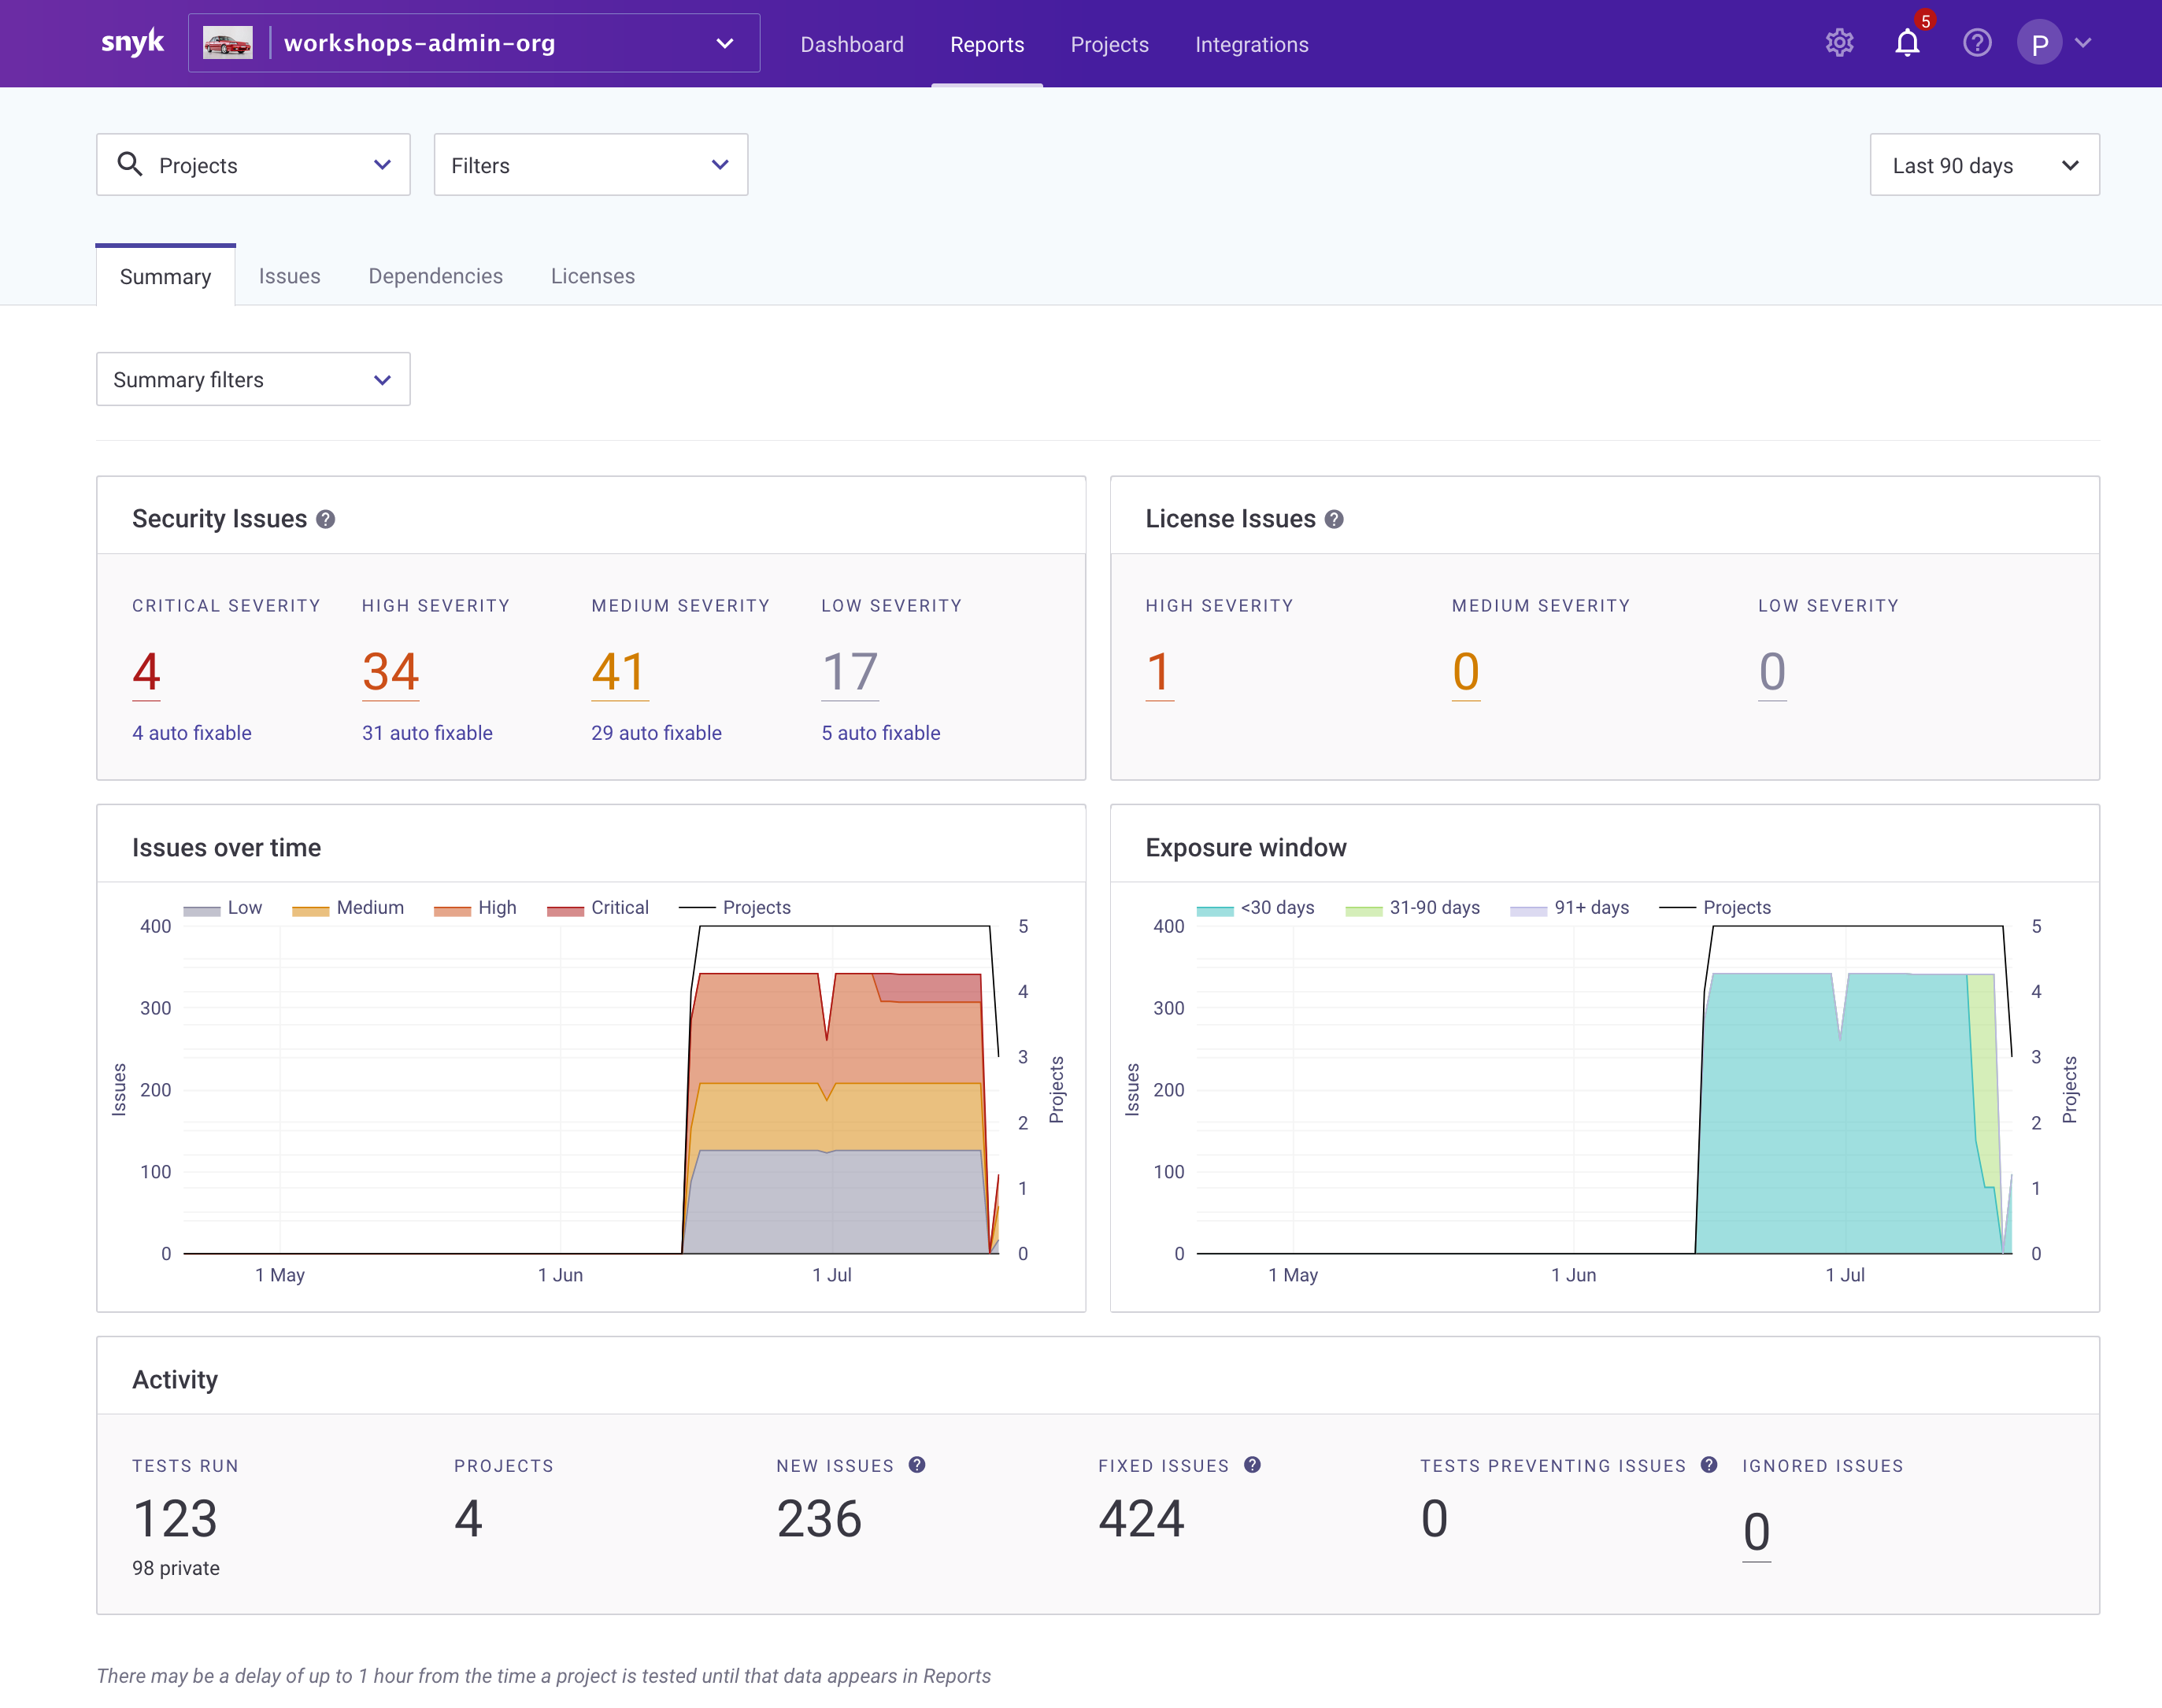Open the Filters dropdown
The width and height of the screenshot is (2162, 1708).
(590, 164)
